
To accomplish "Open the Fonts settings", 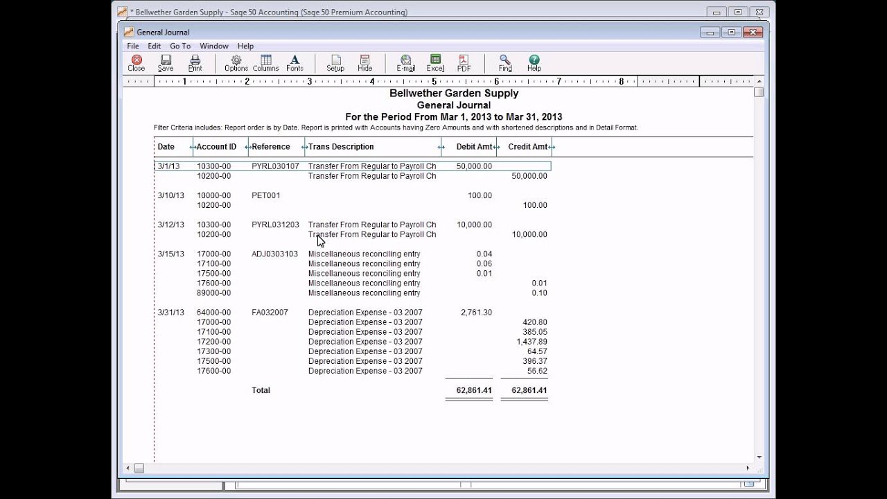I will pos(295,63).
